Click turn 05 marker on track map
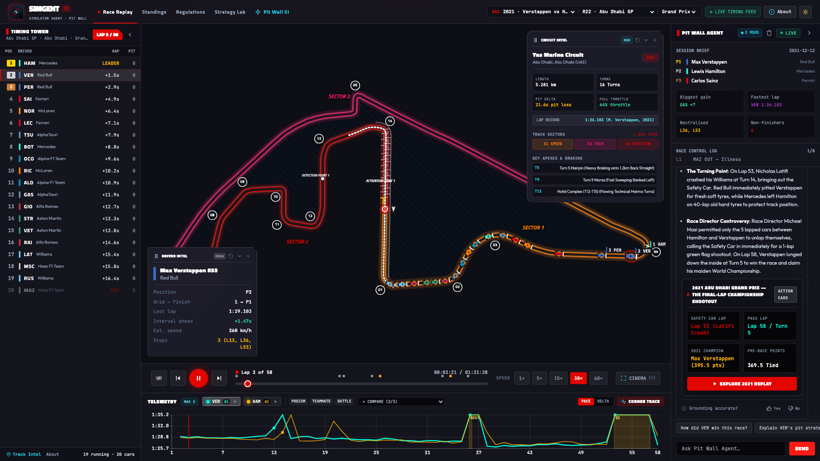 pos(355,85)
